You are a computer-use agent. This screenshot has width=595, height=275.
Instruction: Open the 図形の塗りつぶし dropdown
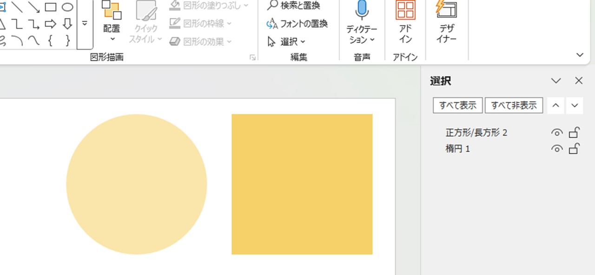246,6
